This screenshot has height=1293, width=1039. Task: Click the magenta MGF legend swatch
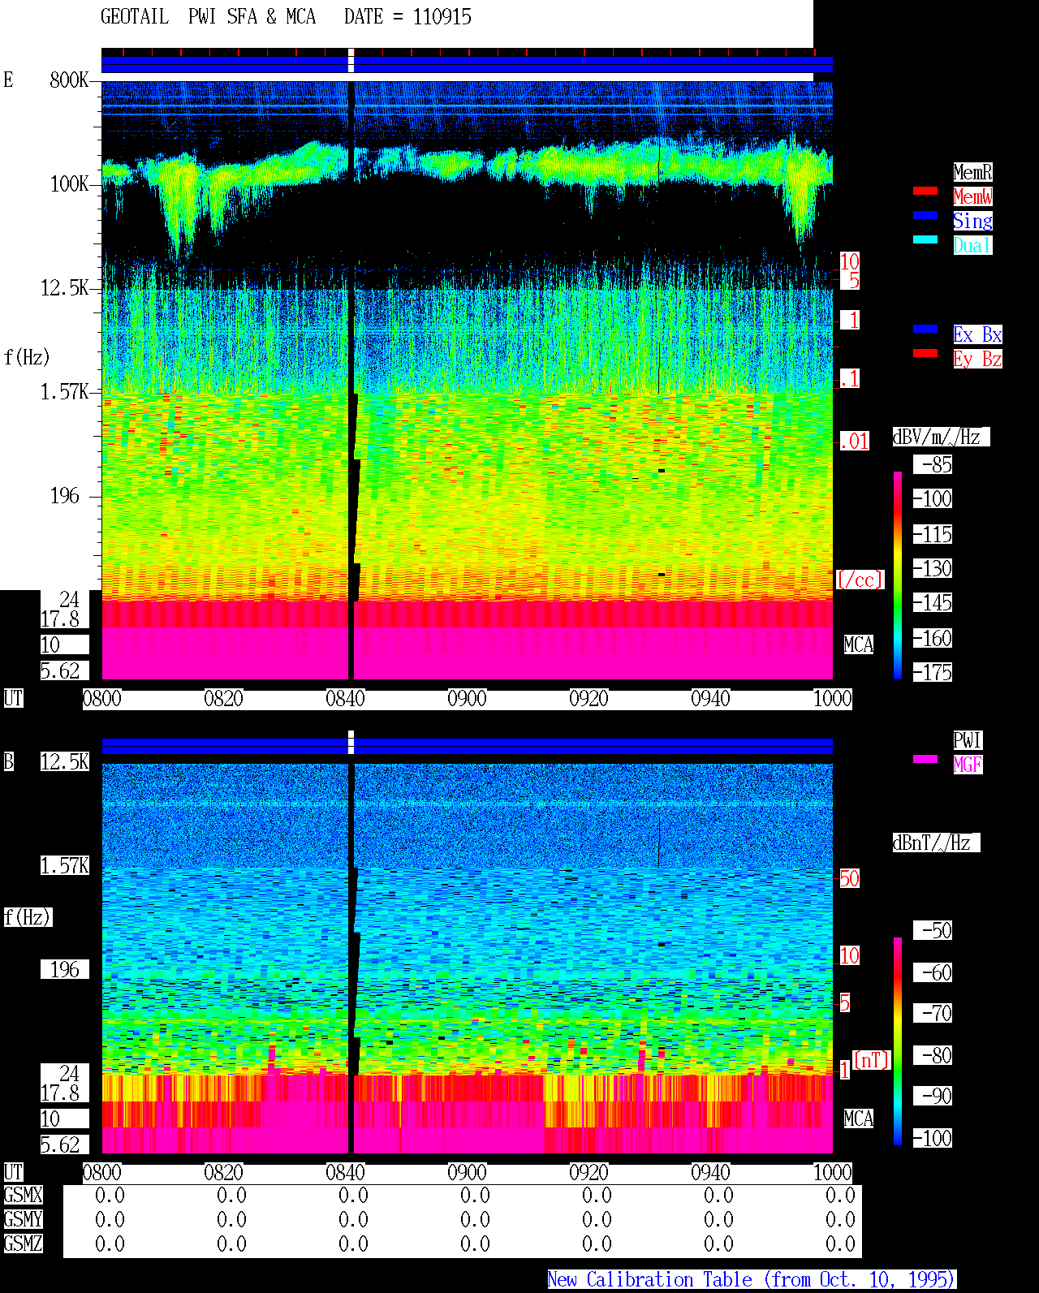(925, 760)
